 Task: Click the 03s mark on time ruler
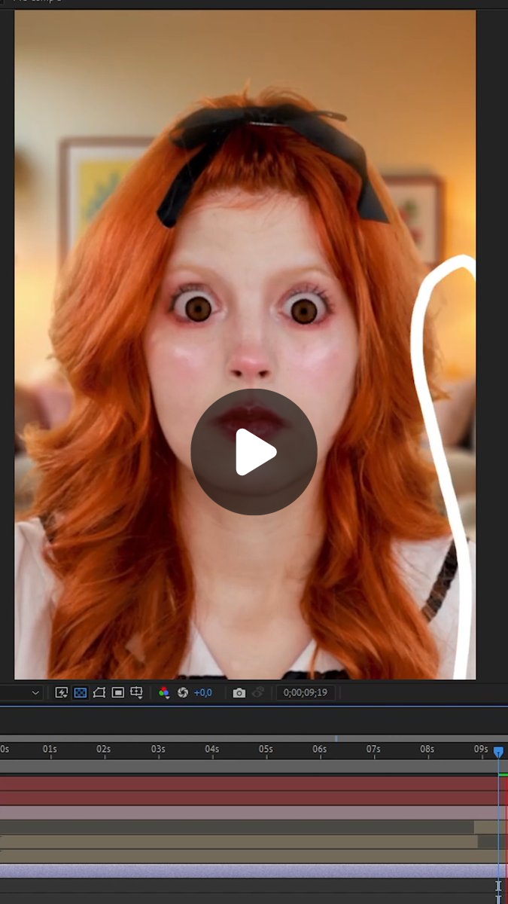tap(158, 750)
